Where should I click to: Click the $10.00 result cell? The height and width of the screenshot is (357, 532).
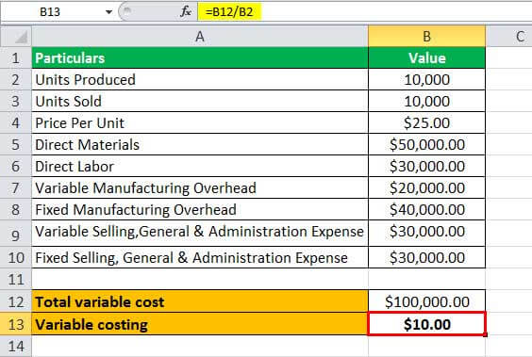pos(426,324)
